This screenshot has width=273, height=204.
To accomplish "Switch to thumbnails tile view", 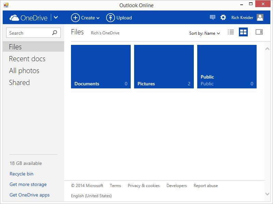I will pyautogui.click(x=243, y=32).
